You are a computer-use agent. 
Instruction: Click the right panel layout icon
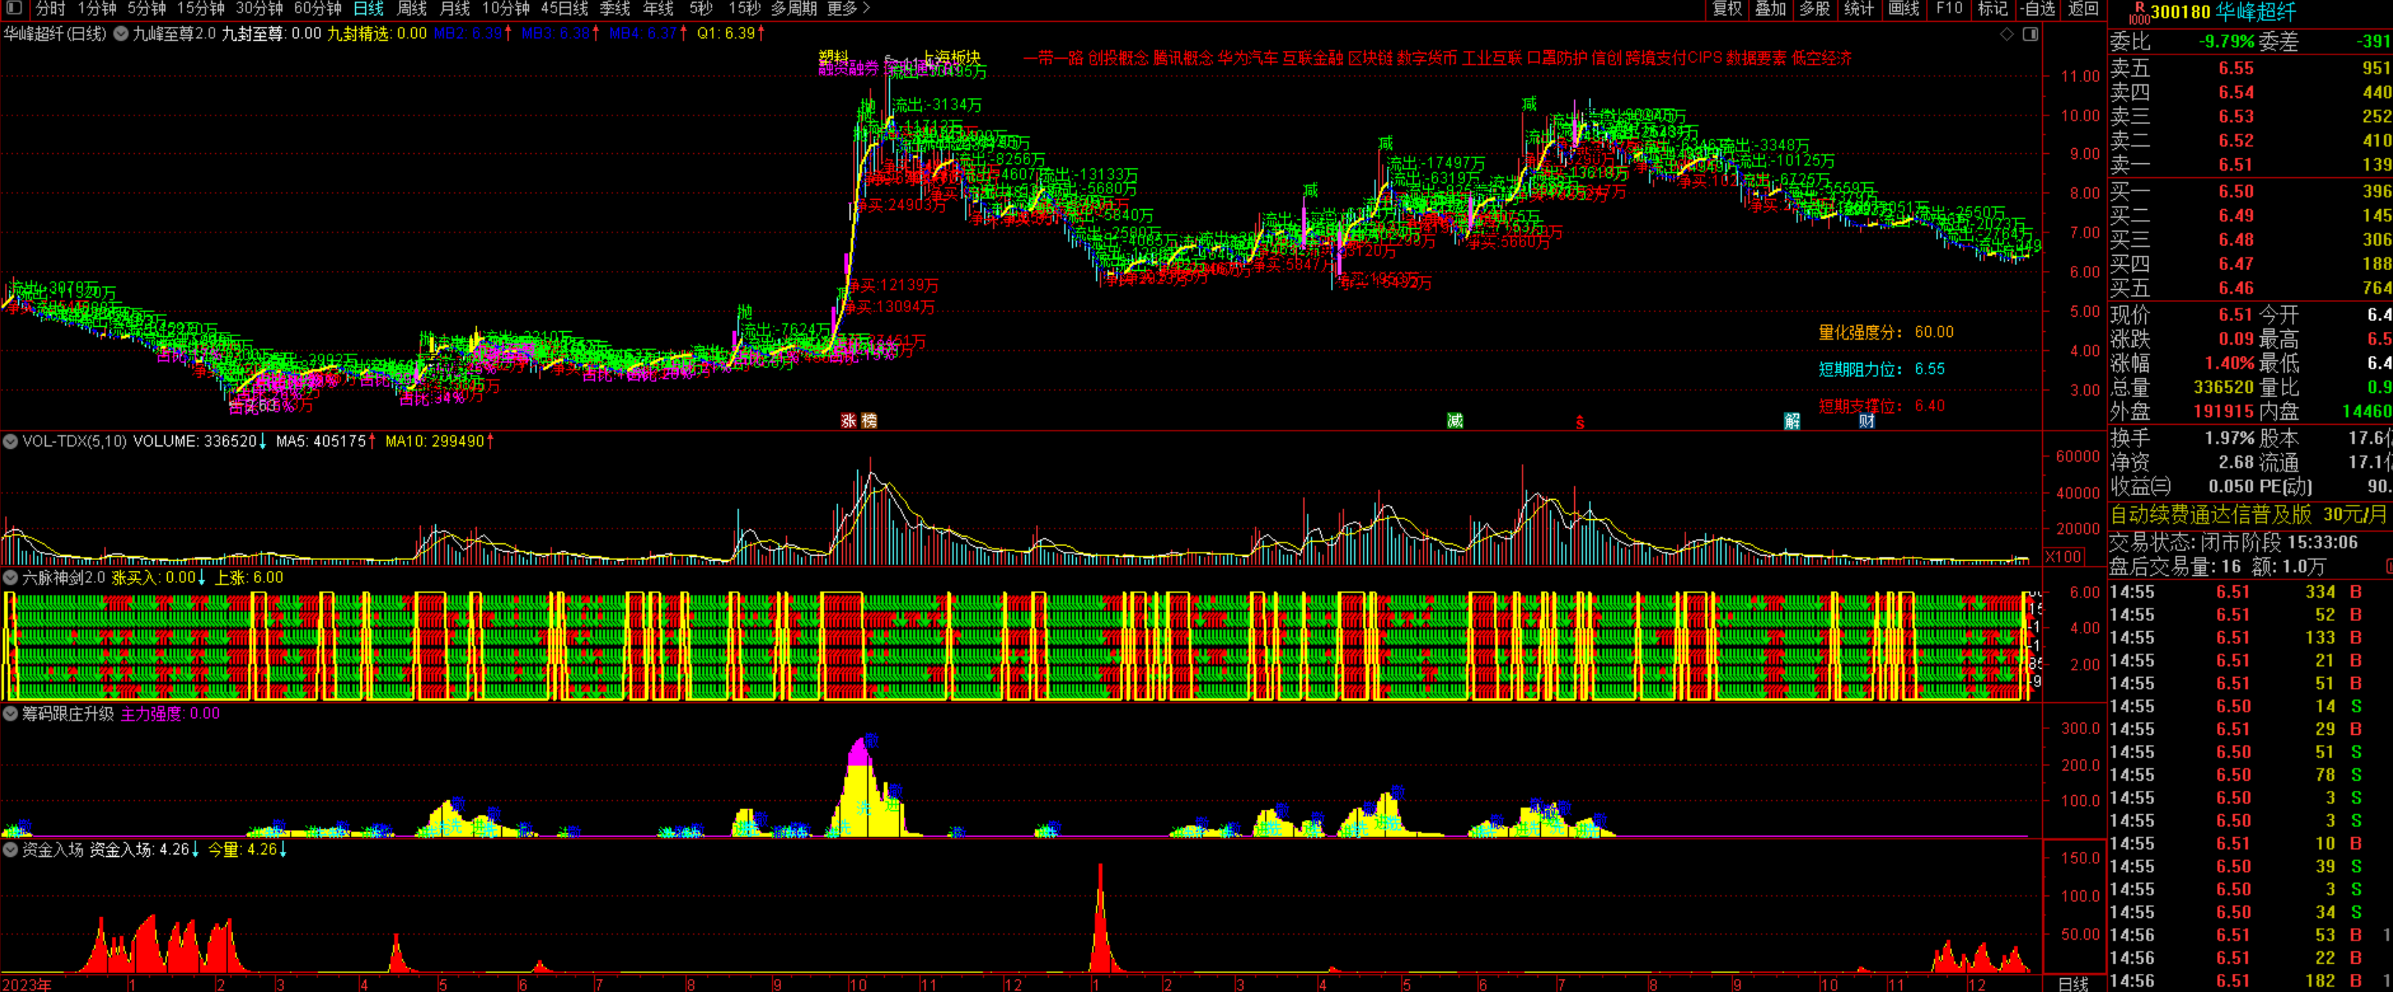(2030, 34)
